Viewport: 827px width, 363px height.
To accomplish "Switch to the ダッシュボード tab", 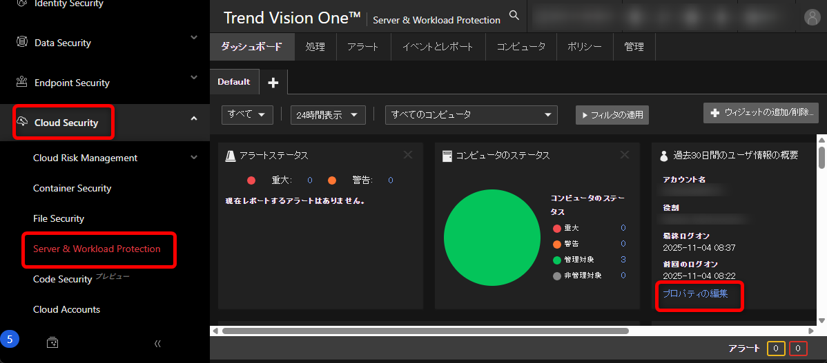I will (252, 46).
